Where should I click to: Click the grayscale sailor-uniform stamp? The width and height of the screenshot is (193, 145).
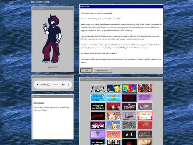click(98, 88)
